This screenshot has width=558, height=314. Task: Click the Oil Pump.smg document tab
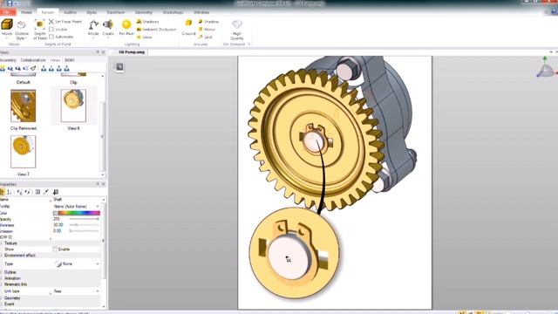(x=131, y=52)
